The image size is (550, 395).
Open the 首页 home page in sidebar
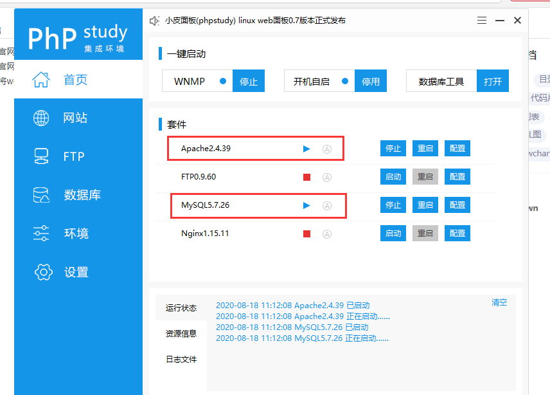(78, 79)
